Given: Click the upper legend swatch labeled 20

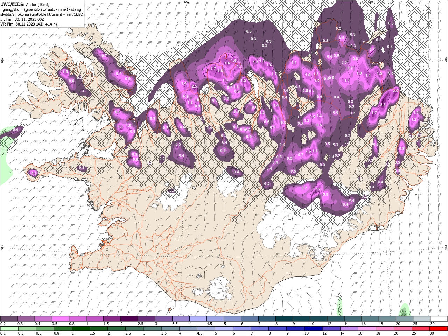Looking at the screenshot, I should coord(405,318).
